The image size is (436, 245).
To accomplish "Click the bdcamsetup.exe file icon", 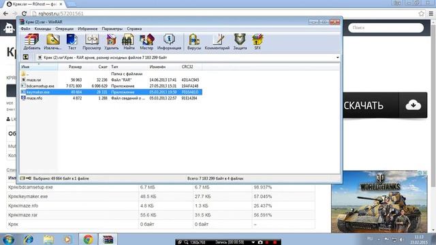I will 23,86.
